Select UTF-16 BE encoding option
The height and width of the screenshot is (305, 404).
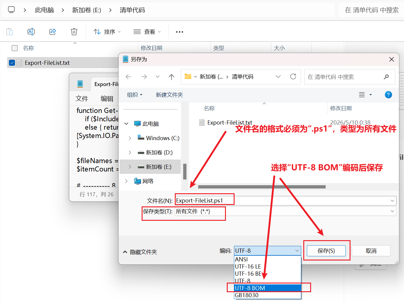[267, 274]
